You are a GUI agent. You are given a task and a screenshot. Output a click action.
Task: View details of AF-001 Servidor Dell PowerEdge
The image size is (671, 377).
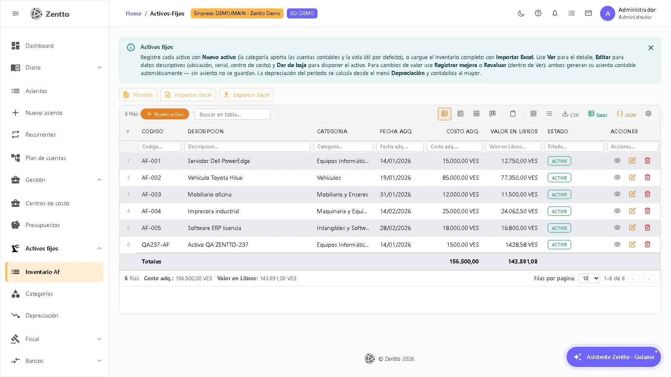617,160
